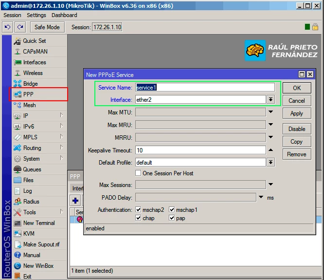Uncheck mschap2 authentication

pos(138,210)
